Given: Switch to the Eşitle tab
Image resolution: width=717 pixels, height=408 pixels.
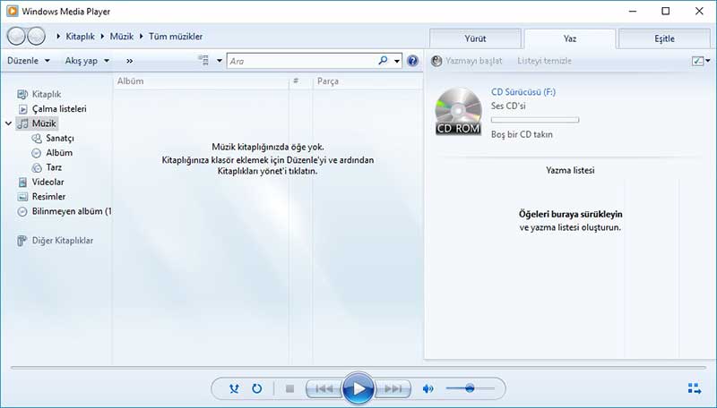Looking at the screenshot, I should point(664,38).
